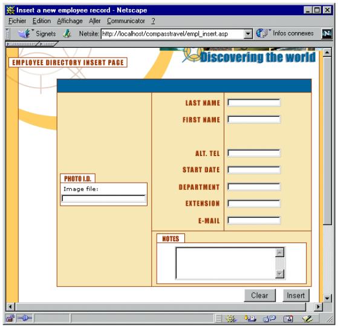Click into the Start Date field

click(254, 170)
